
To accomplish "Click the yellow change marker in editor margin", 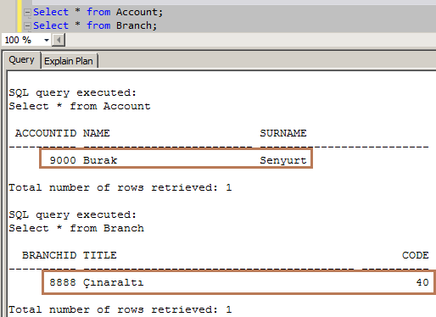I will tap(20, 16).
